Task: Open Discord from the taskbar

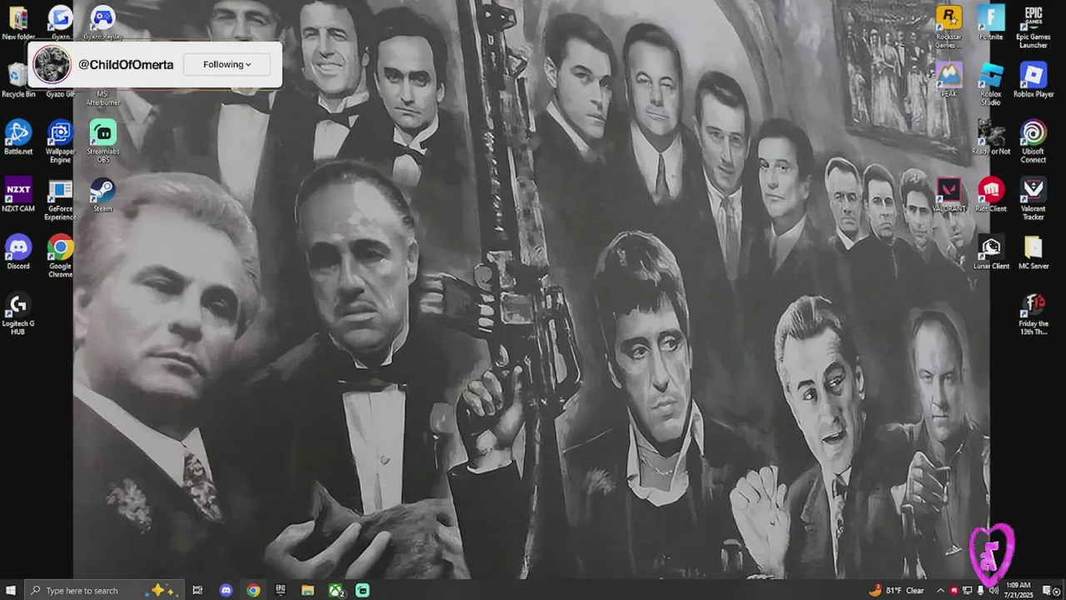Action: pos(226,590)
